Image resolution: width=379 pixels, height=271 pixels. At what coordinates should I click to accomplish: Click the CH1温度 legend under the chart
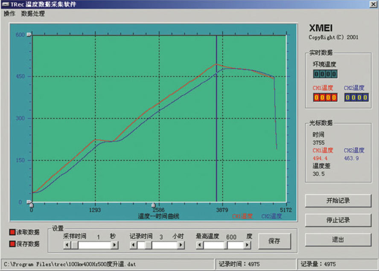coord(242,216)
